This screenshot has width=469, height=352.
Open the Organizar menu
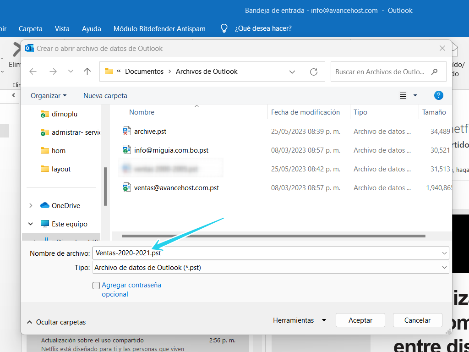coord(49,95)
